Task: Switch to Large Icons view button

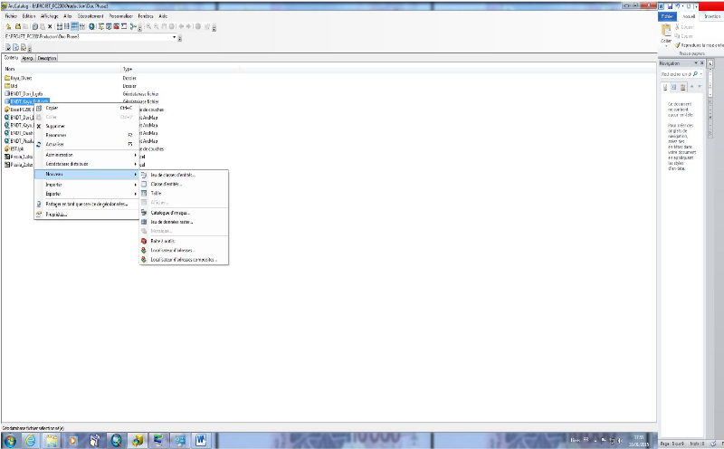Action: 60,27
